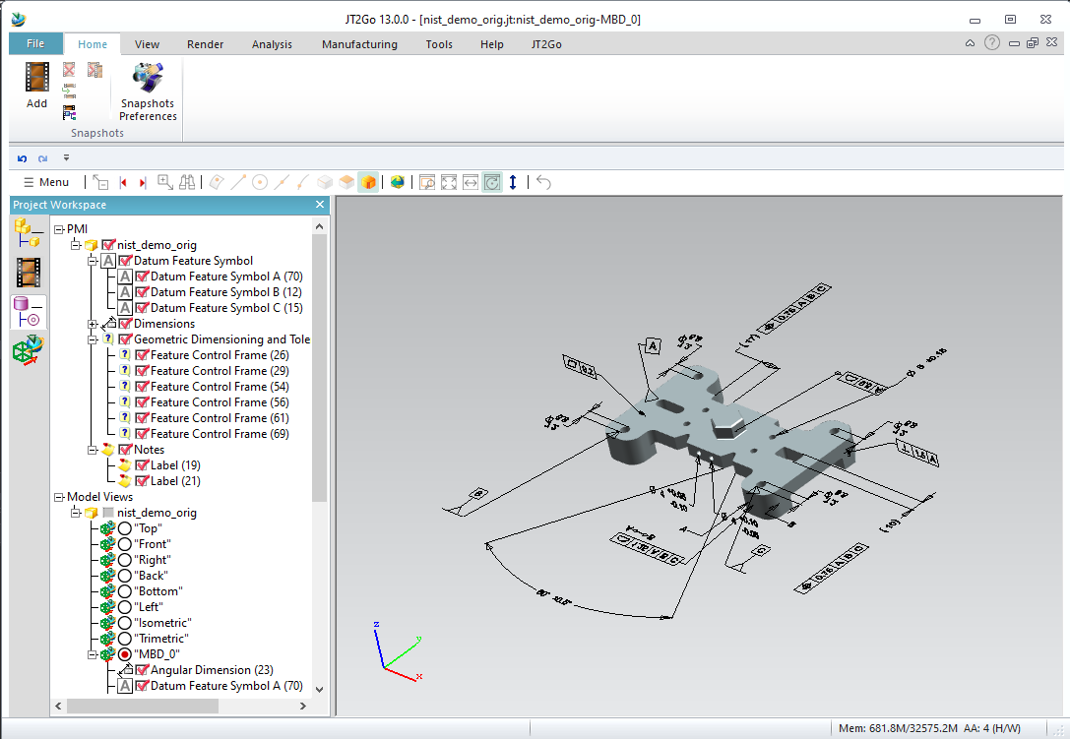Collapse the Notes group
Image resolution: width=1070 pixels, height=739 pixels.
[x=93, y=450]
